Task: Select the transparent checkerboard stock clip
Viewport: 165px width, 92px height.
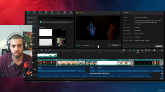Action: [46, 42]
